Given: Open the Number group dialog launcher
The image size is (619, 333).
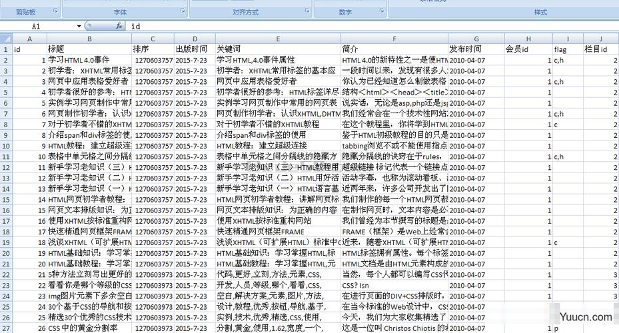Looking at the screenshot, I should coord(382,11).
